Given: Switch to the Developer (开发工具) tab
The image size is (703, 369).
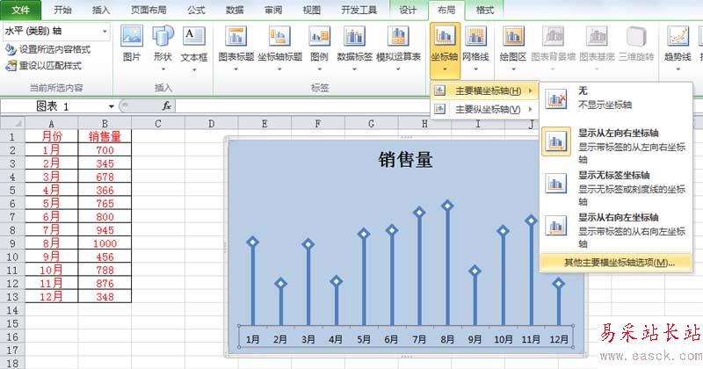Looking at the screenshot, I should click(x=359, y=10).
